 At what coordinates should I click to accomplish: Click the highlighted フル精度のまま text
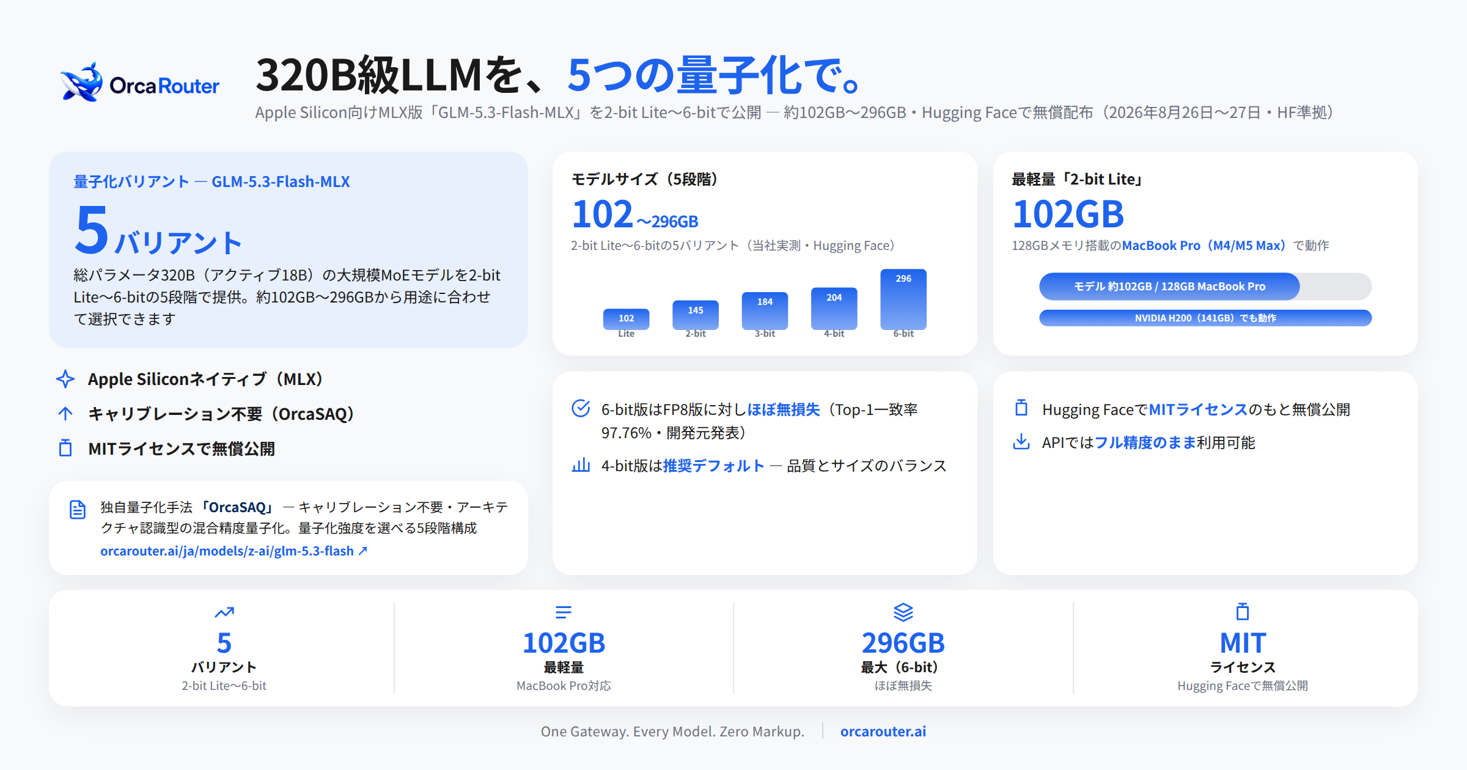1145,442
